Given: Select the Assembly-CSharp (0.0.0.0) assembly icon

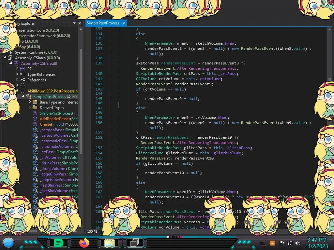Looking at the screenshot, I should 10,58.
